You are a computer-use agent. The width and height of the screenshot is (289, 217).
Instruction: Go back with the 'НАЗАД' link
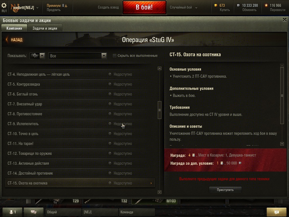[x=14, y=40]
